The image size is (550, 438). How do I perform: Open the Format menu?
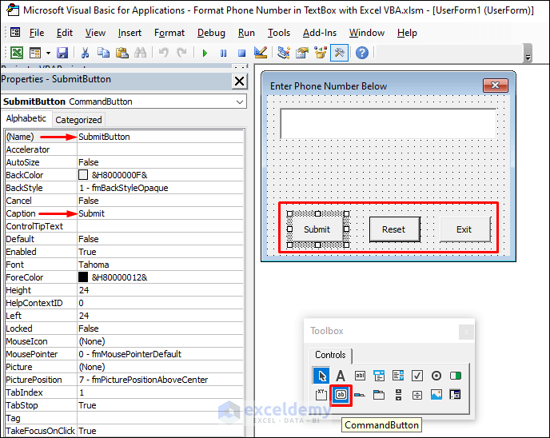[169, 33]
